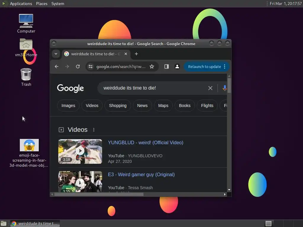
Task: Click the forward navigation arrow in Chrome
Action: click(67, 67)
